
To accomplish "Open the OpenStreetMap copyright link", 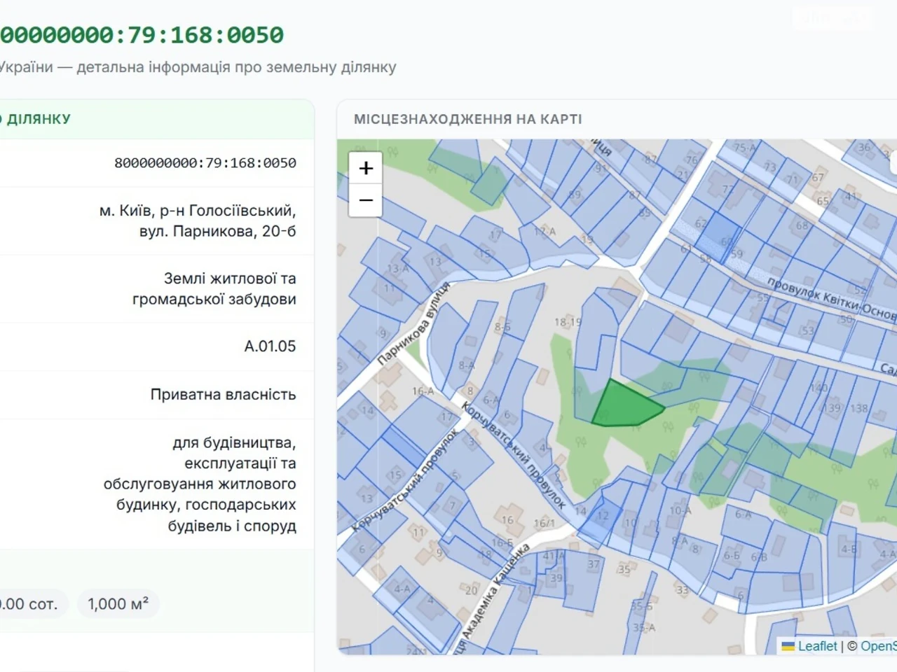I will (x=879, y=646).
